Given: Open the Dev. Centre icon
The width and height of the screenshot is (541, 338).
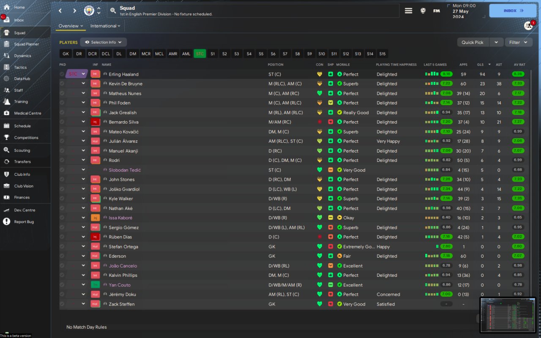Looking at the screenshot, I should [x=6, y=210].
